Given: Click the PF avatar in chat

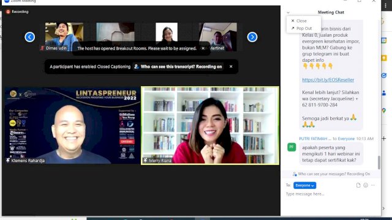Looking at the screenshot, I should point(292,147).
